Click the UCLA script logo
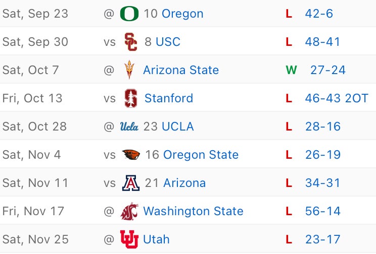 [x=129, y=126]
